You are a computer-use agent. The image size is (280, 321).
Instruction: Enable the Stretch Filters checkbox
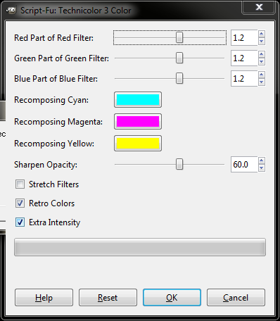tap(20, 184)
